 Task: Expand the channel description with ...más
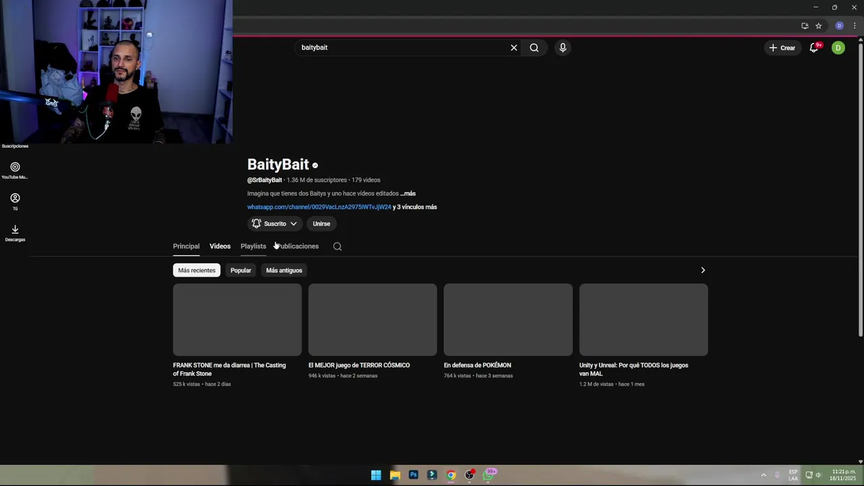click(x=408, y=194)
